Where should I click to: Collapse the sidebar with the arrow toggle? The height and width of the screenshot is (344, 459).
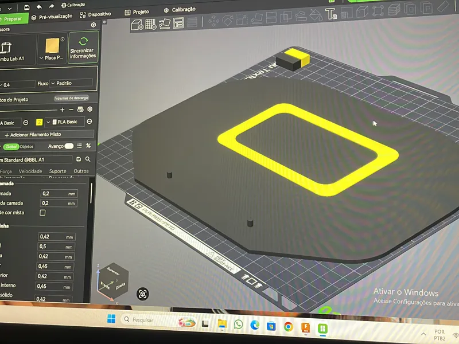104,22
